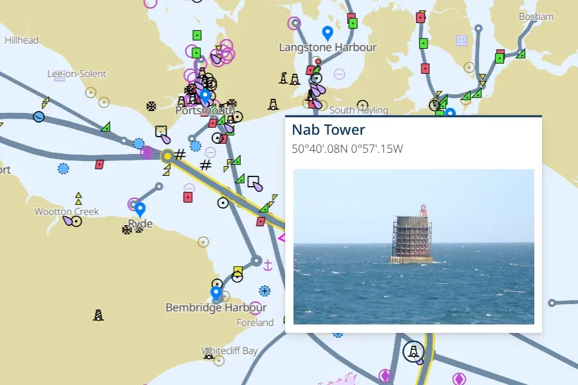Select the blue dashed cross marker east of Bembridge

pyautogui.click(x=265, y=291)
